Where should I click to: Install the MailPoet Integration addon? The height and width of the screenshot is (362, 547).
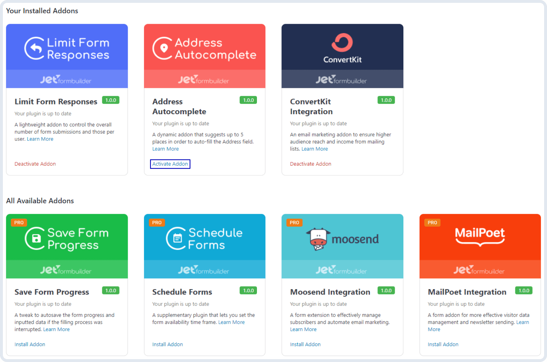point(443,344)
